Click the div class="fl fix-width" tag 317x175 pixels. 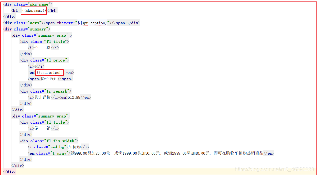coord(49,141)
